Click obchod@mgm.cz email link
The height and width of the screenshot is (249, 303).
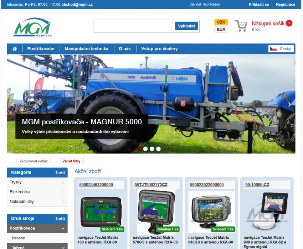coord(77,4)
